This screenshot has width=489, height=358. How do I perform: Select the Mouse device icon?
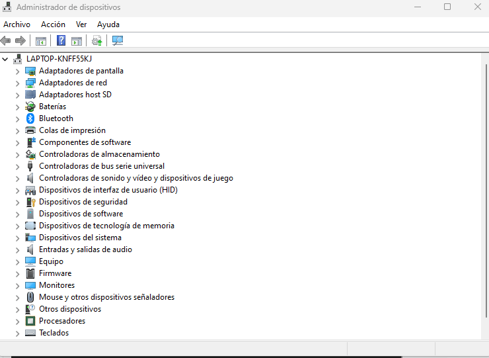point(30,297)
